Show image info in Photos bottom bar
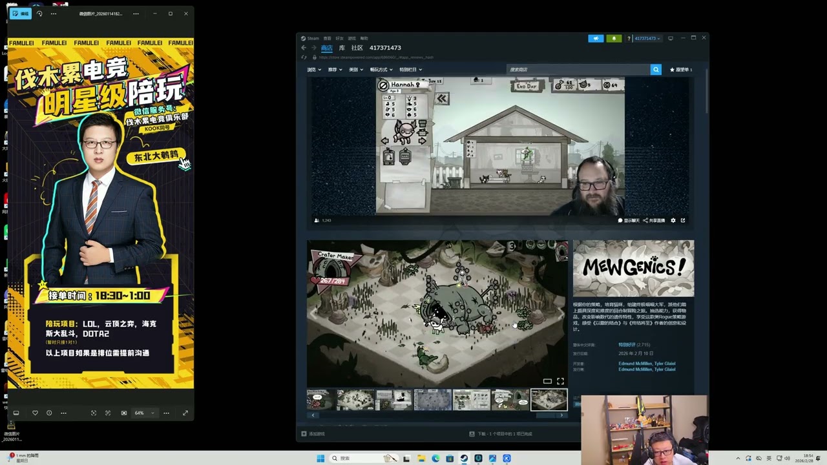The image size is (827, 465). [x=49, y=413]
